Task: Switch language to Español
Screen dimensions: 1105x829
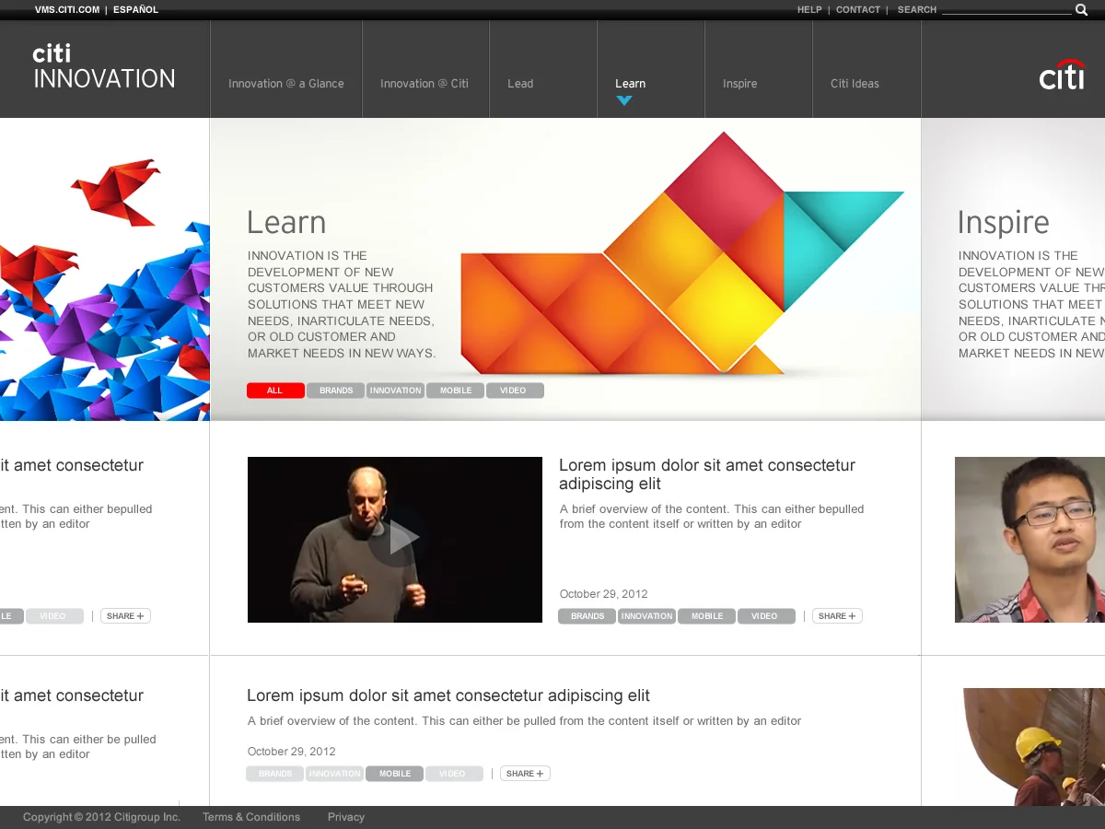Action: (x=135, y=10)
